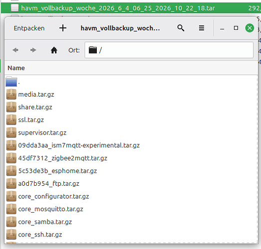Select 45df7312_zigbee2mqtt.tar.gz file name
The image size is (261, 249).
63,158
